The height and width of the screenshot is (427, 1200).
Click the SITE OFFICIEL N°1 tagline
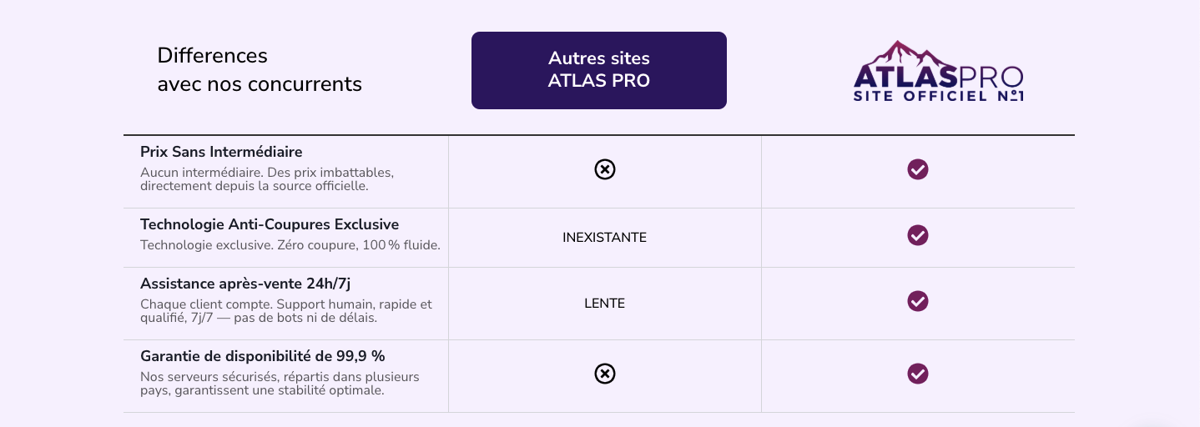938,97
